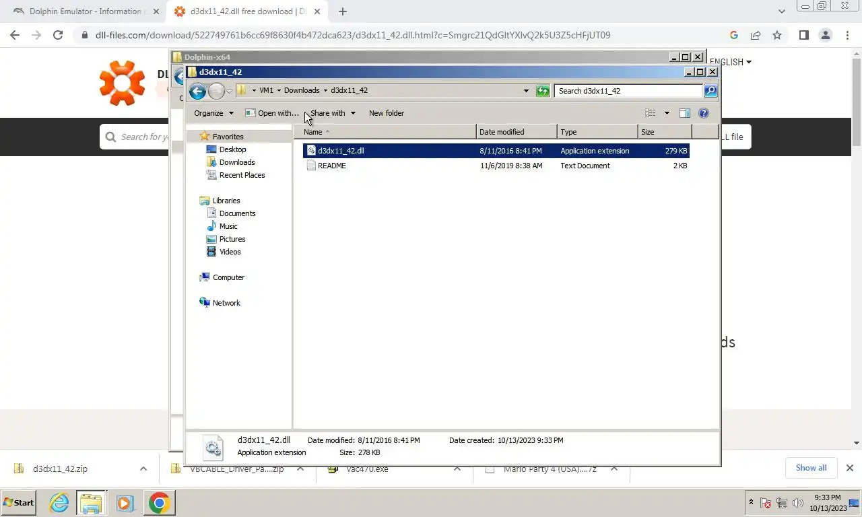Sort by Size column header
Viewport: 862px width, 517px height.
point(665,132)
